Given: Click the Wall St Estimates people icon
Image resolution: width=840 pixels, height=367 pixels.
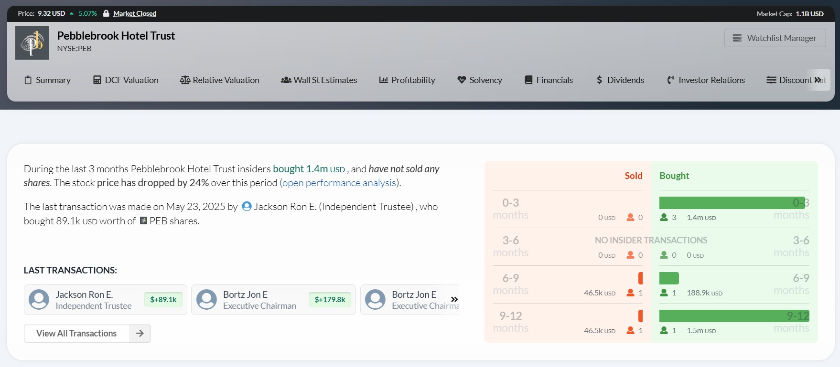Looking at the screenshot, I should coord(286,80).
